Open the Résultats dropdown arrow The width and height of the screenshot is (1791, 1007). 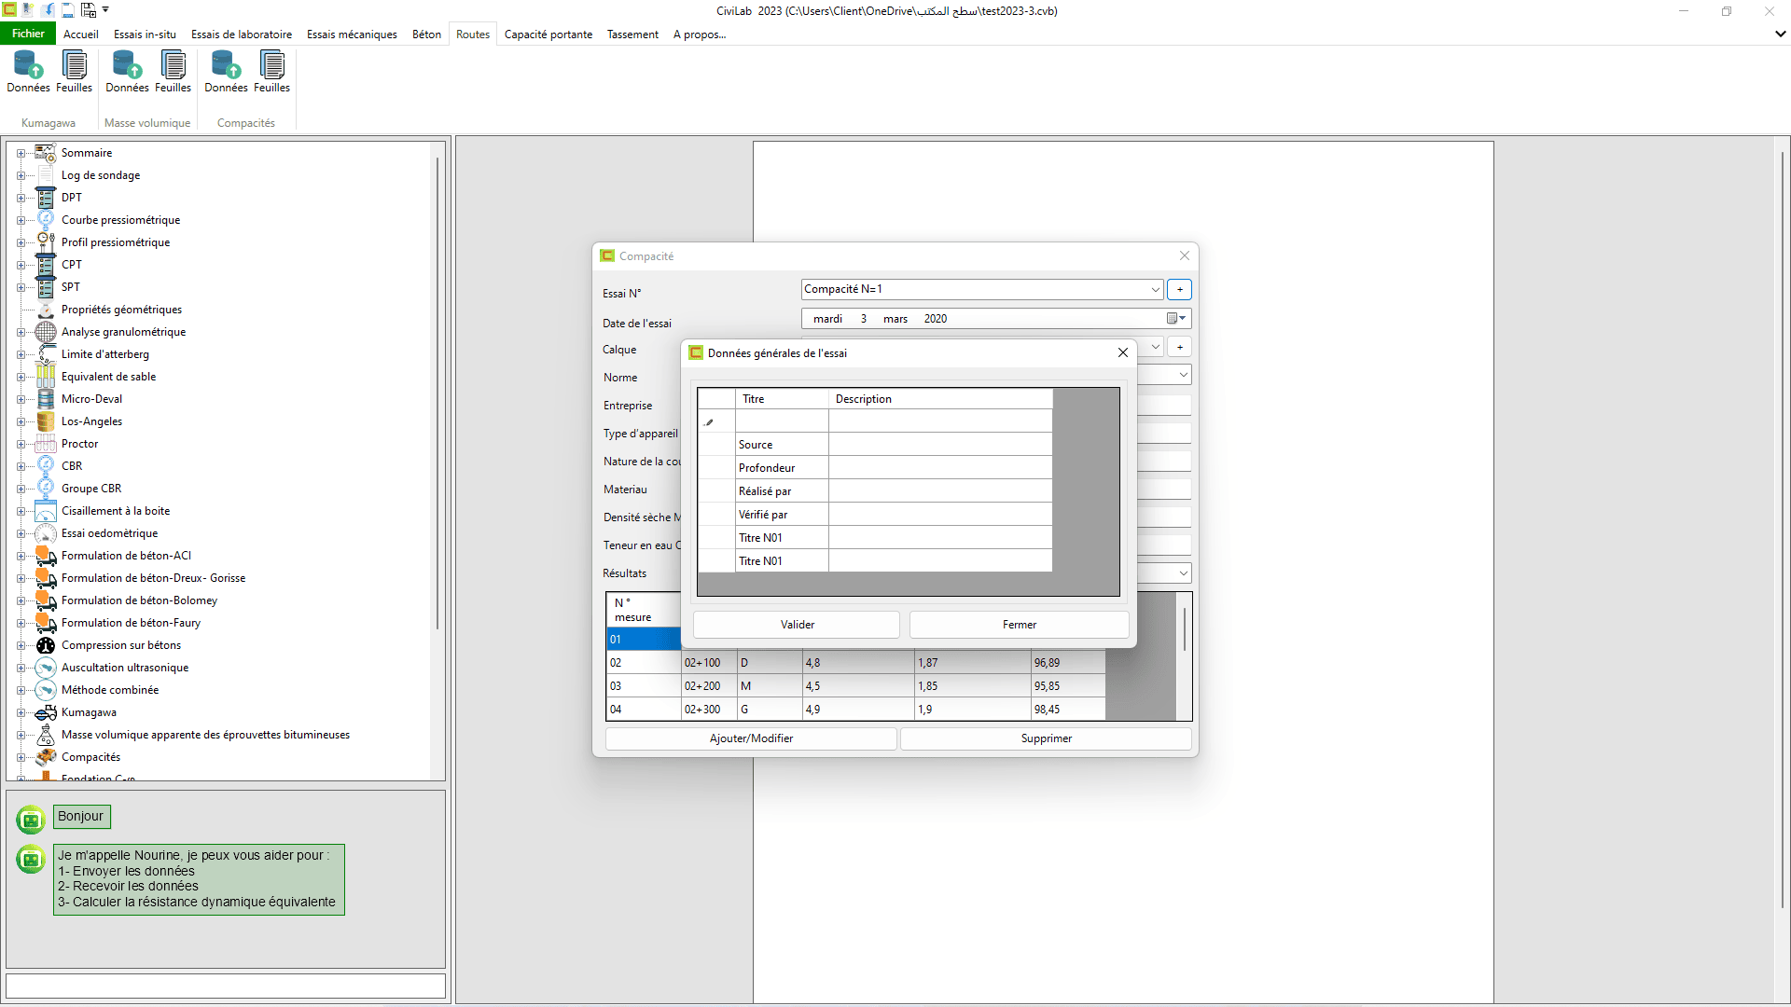pos(1183,573)
